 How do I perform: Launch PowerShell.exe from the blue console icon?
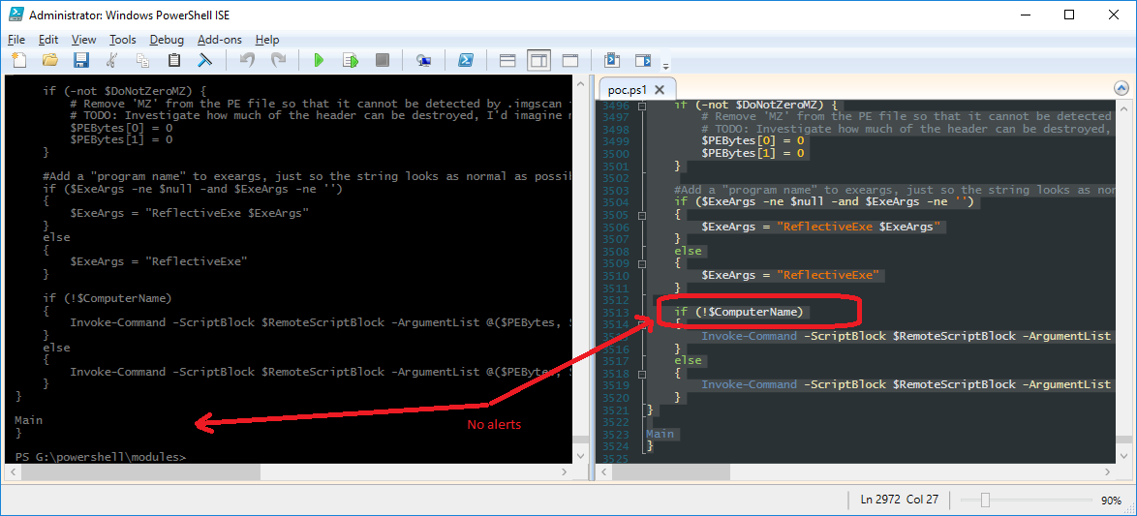tap(466, 60)
